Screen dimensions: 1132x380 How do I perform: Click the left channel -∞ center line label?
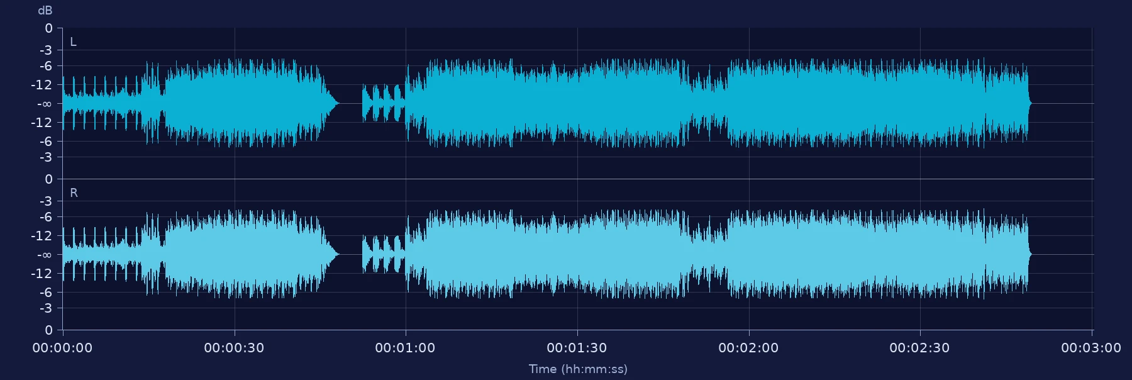[44, 104]
